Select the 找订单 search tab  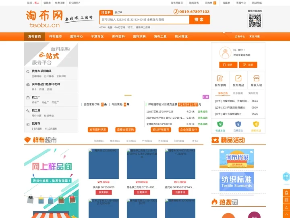click(x=118, y=13)
